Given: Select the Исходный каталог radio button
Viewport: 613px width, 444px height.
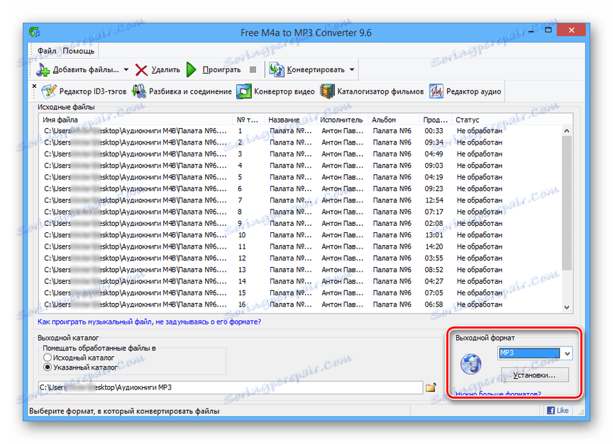Looking at the screenshot, I should pyautogui.click(x=48, y=358).
